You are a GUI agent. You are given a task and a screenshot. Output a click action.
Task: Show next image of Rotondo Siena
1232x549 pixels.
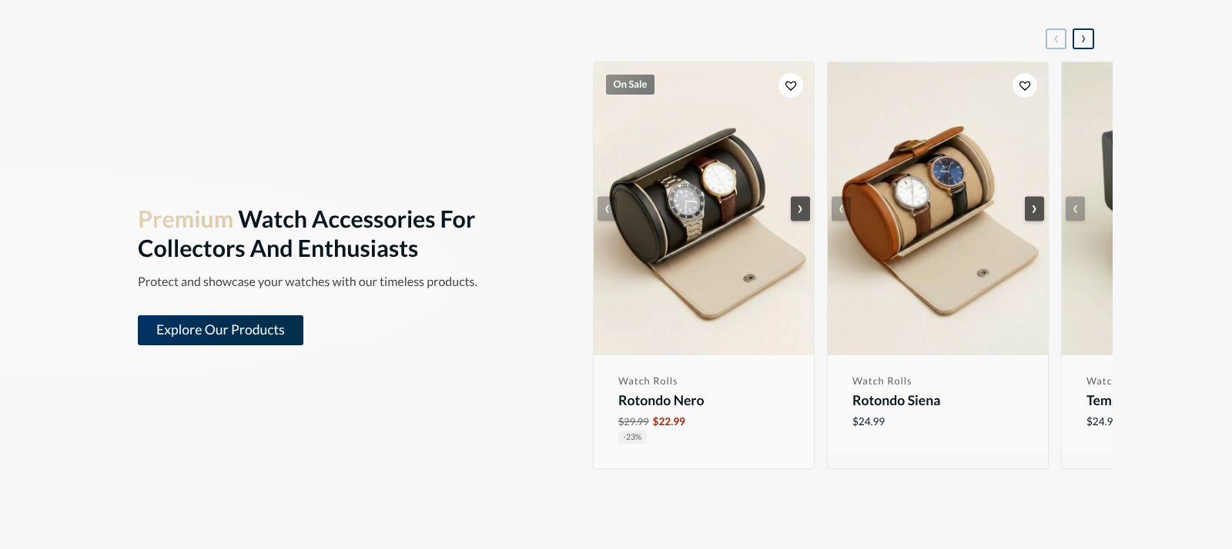[1034, 208]
